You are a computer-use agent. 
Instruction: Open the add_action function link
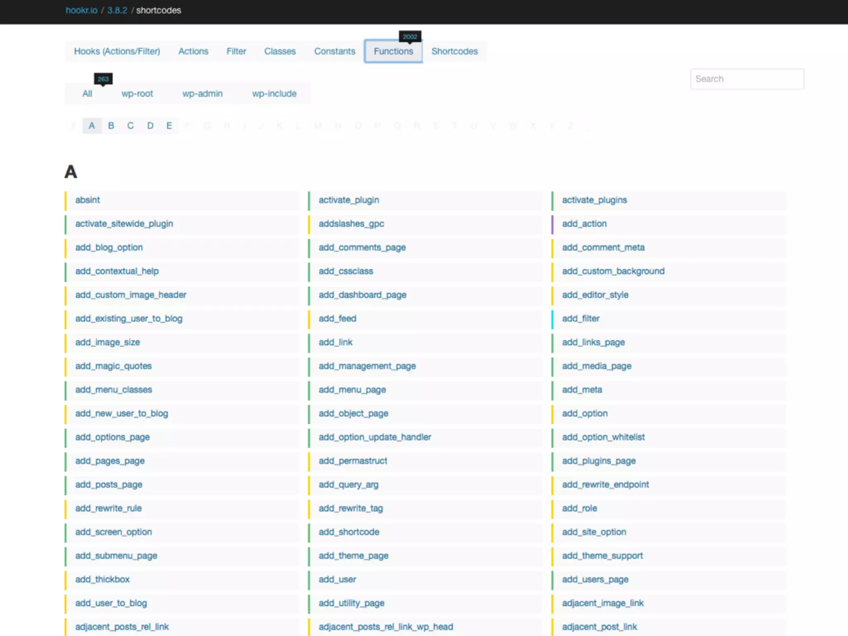pyautogui.click(x=584, y=224)
